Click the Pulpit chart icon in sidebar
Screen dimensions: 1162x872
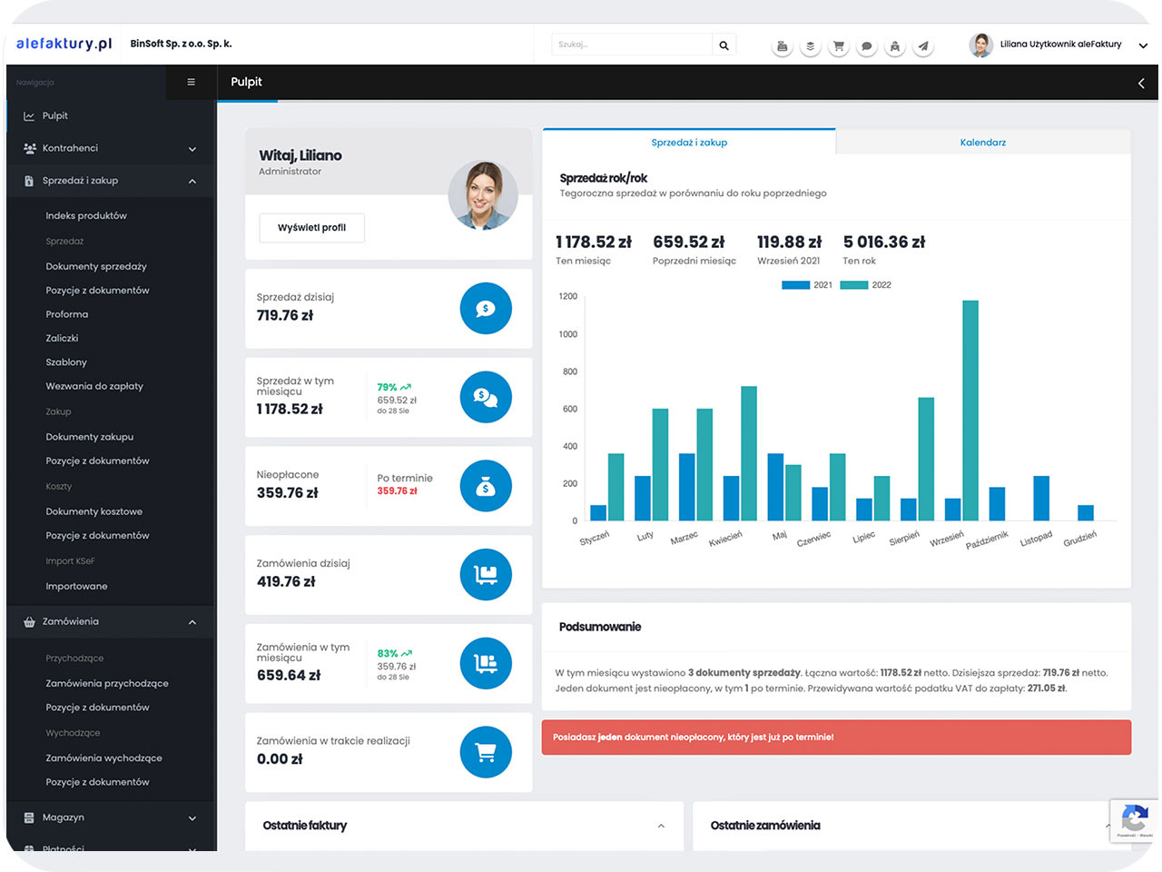(x=29, y=116)
